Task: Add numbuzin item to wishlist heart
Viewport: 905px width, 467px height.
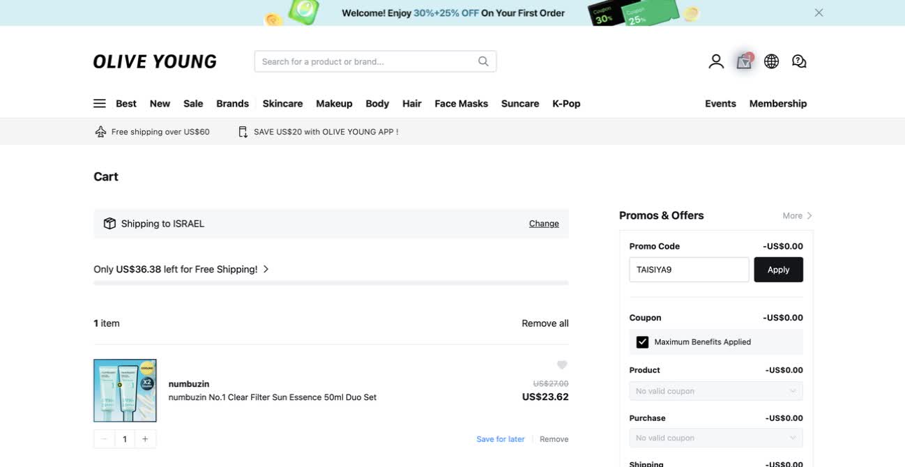Action: click(x=562, y=365)
